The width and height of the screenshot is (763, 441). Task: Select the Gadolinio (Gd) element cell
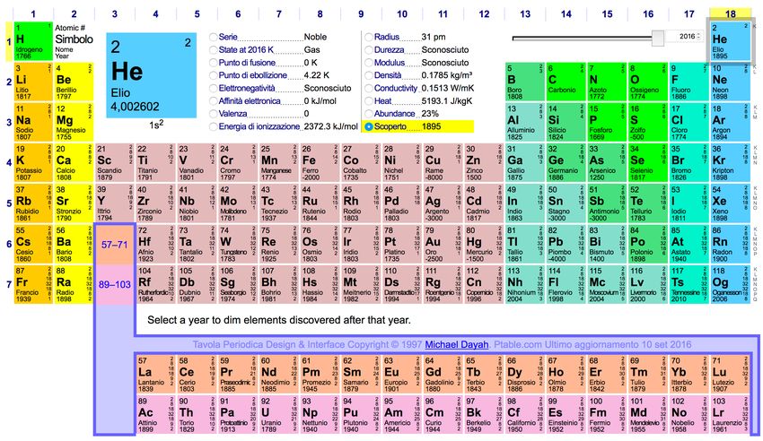point(443,374)
